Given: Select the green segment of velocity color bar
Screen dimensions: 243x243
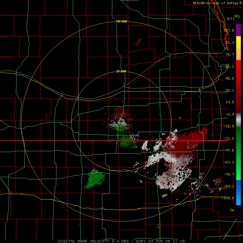Looking at the screenshot, I should click(238, 153).
